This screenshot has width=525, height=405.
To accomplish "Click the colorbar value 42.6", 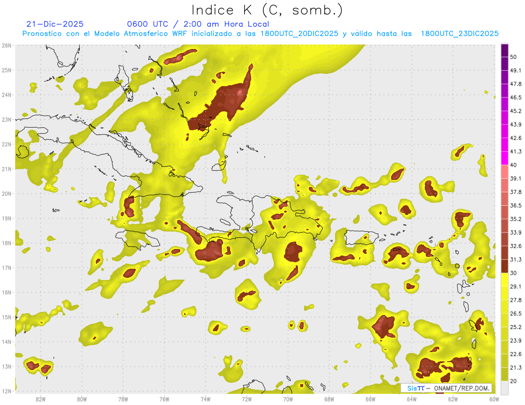I will tap(516, 138).
